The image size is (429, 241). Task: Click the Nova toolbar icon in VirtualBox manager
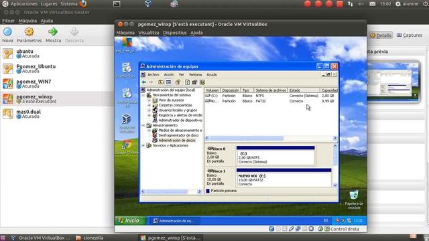pyautogui.click(x=7, y=32)
